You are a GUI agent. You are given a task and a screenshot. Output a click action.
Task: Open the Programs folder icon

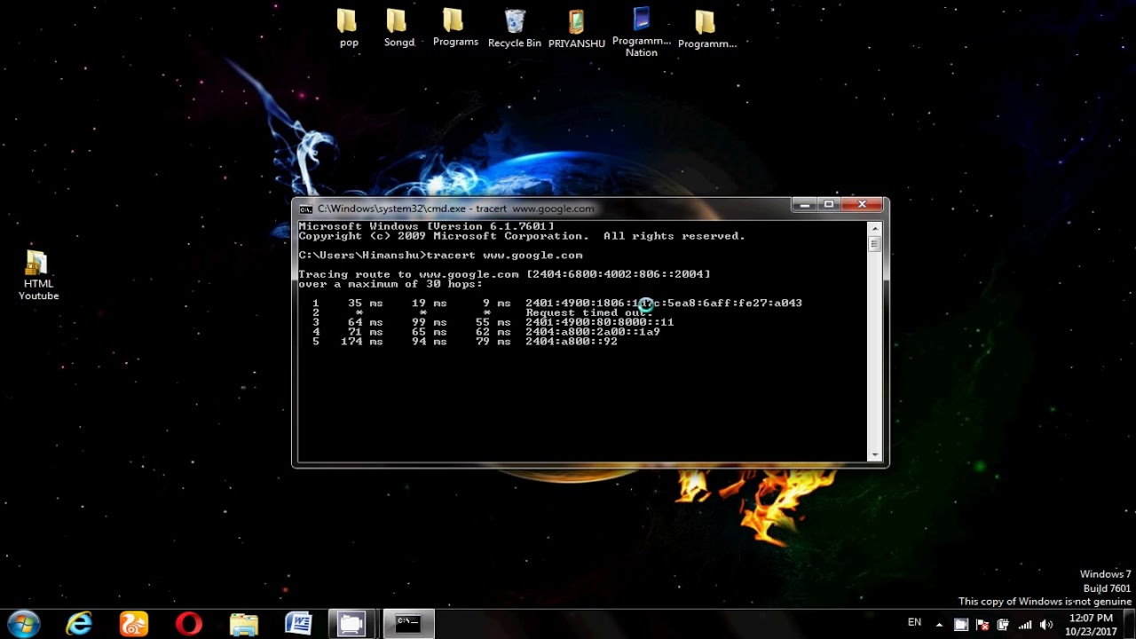(454, 28)
